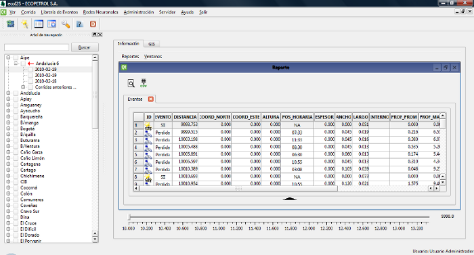The image size is (474, 255).
Task: Click the navigation tree scroll-up arrow
Action: tap(95, 57)
